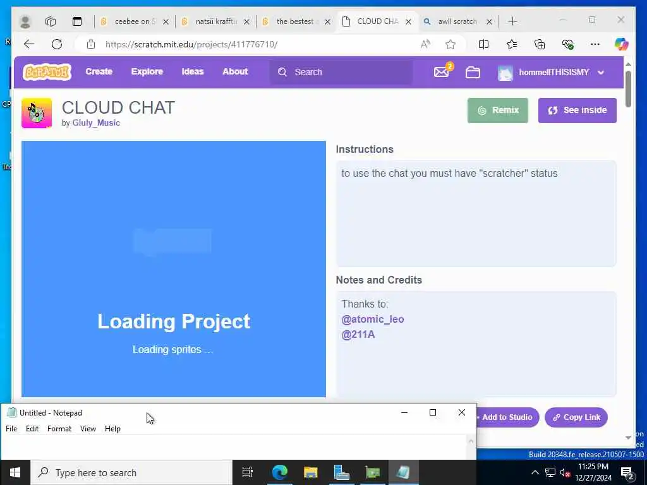The height and width of the screenshot is (485, 647).
Task: Click the loading project stage area
Action: (x=174, y=269)
